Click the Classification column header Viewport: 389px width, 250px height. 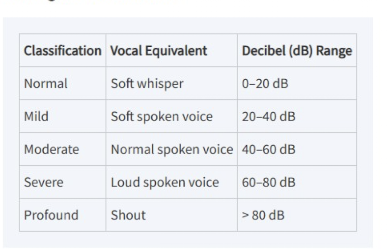click(x=62, y=51)
